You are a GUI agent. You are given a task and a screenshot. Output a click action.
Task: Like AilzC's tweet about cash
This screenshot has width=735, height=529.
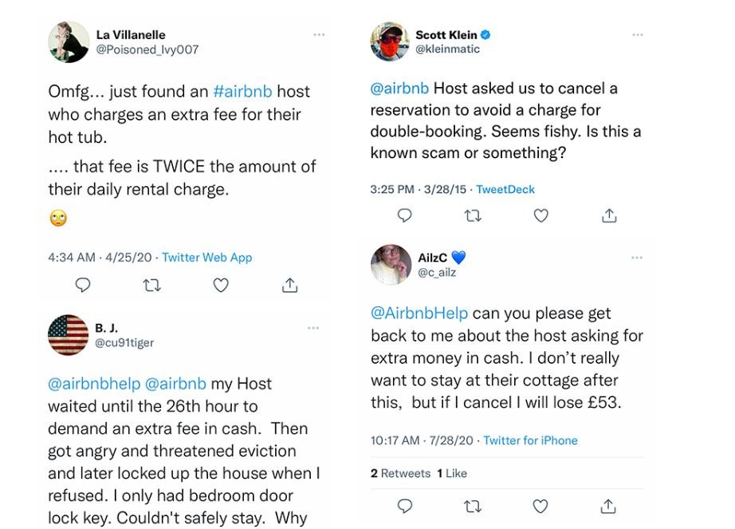pyautogui.click(x=541, y=506)
